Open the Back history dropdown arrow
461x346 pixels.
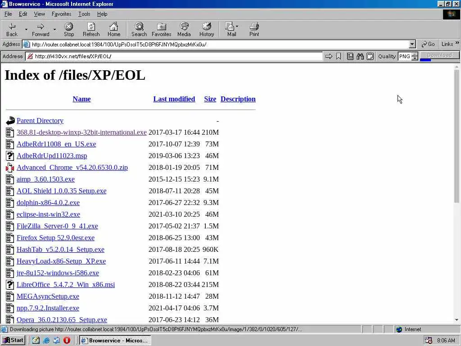click(x=26, y=29)
